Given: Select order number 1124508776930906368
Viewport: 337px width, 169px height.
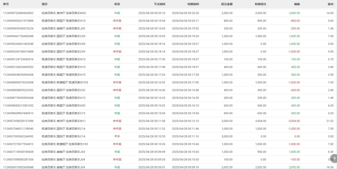Looking at the screenshot, I should [x=18, y=98].
